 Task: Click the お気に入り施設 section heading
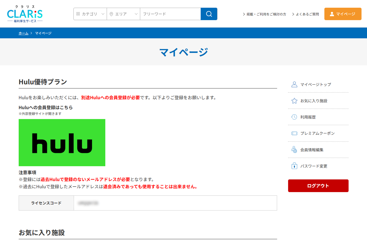[x=42, y=233]
